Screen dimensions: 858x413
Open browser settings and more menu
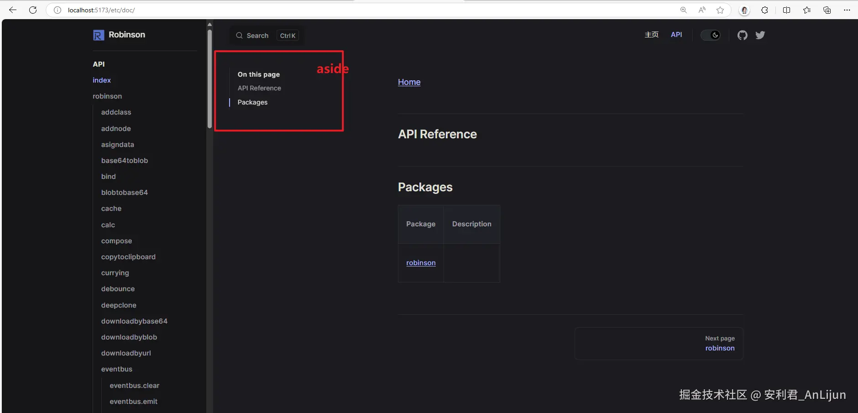click(x=847, y=10)
